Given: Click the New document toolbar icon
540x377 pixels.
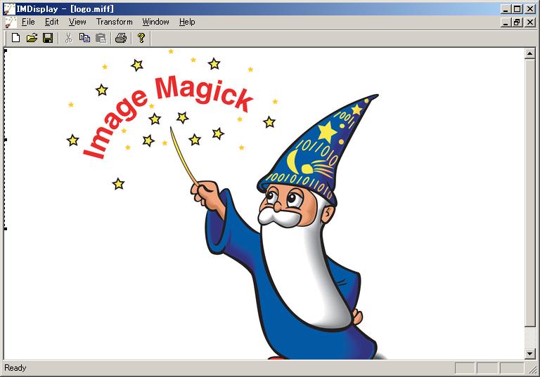Looking at the screenshot, I should pyautogui.click(x=15, y=38).
